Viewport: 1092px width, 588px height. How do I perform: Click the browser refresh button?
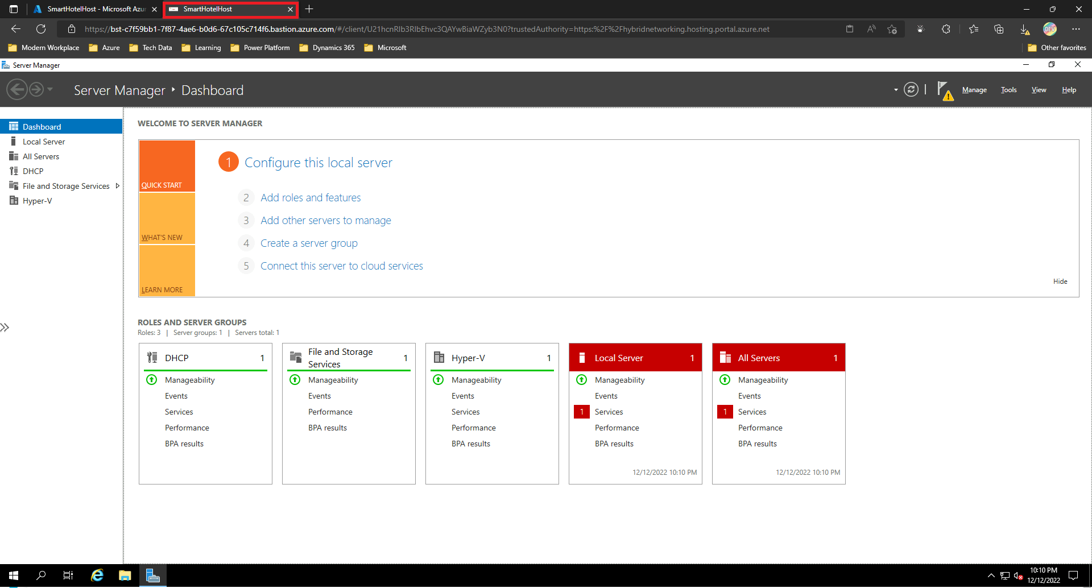click(41, 29)
